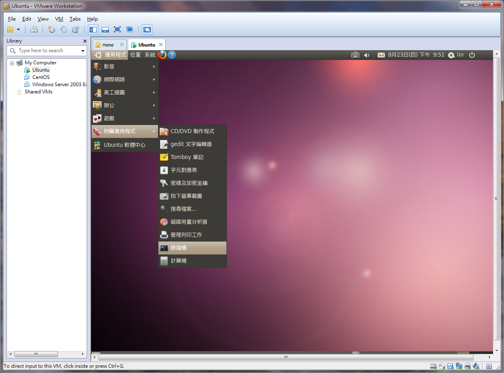Launch 計算機 calculator
This screenshot has height=373, width=504.
[x=192, y=260]
